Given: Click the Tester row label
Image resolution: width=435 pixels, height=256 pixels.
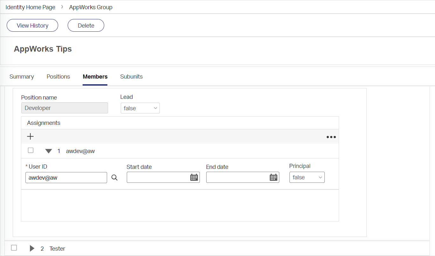Looking at the screenshot, I should point(57,249).
